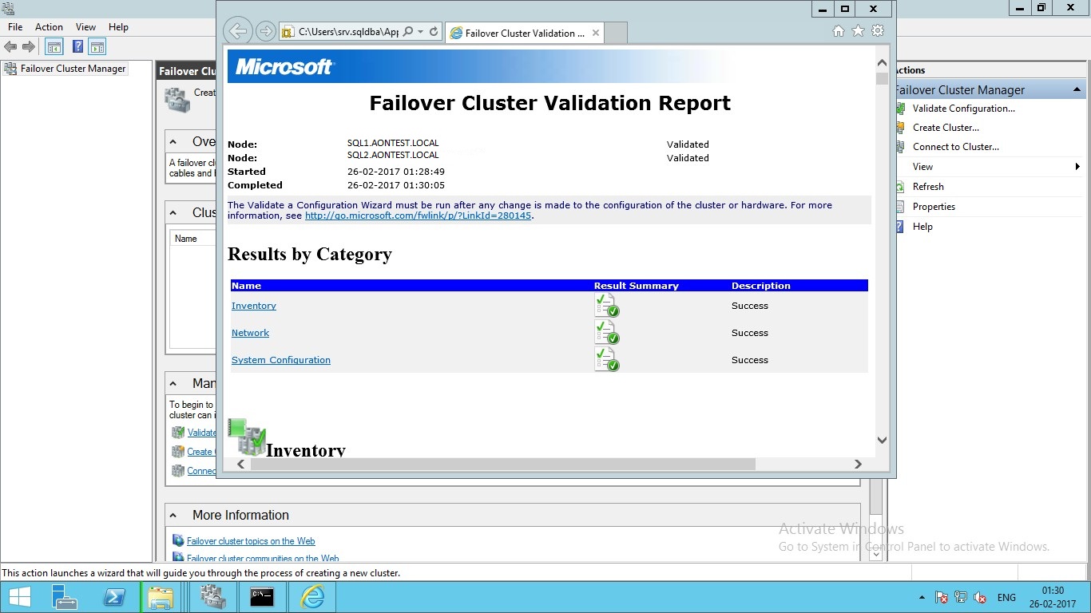
Task: Show hidden system tray icons arrow
Action: (x=922, y=598)
